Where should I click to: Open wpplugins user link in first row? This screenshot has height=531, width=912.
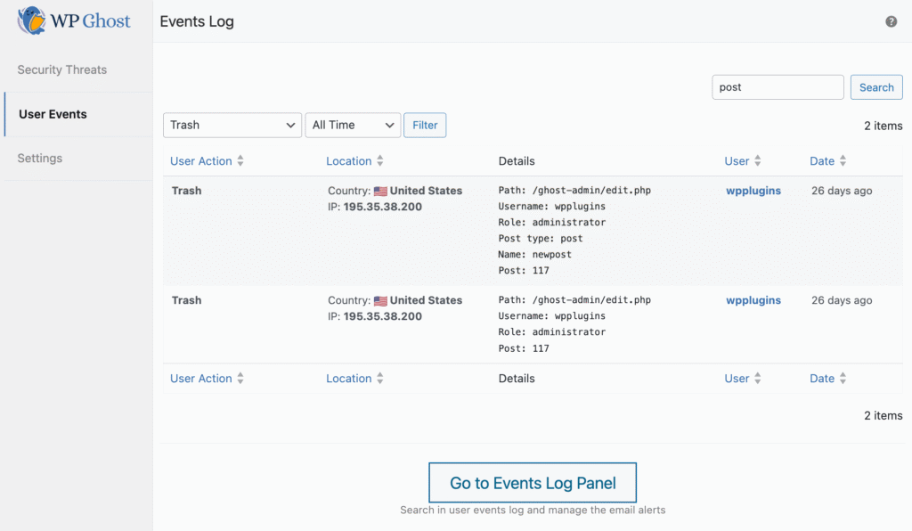[753, 191]
